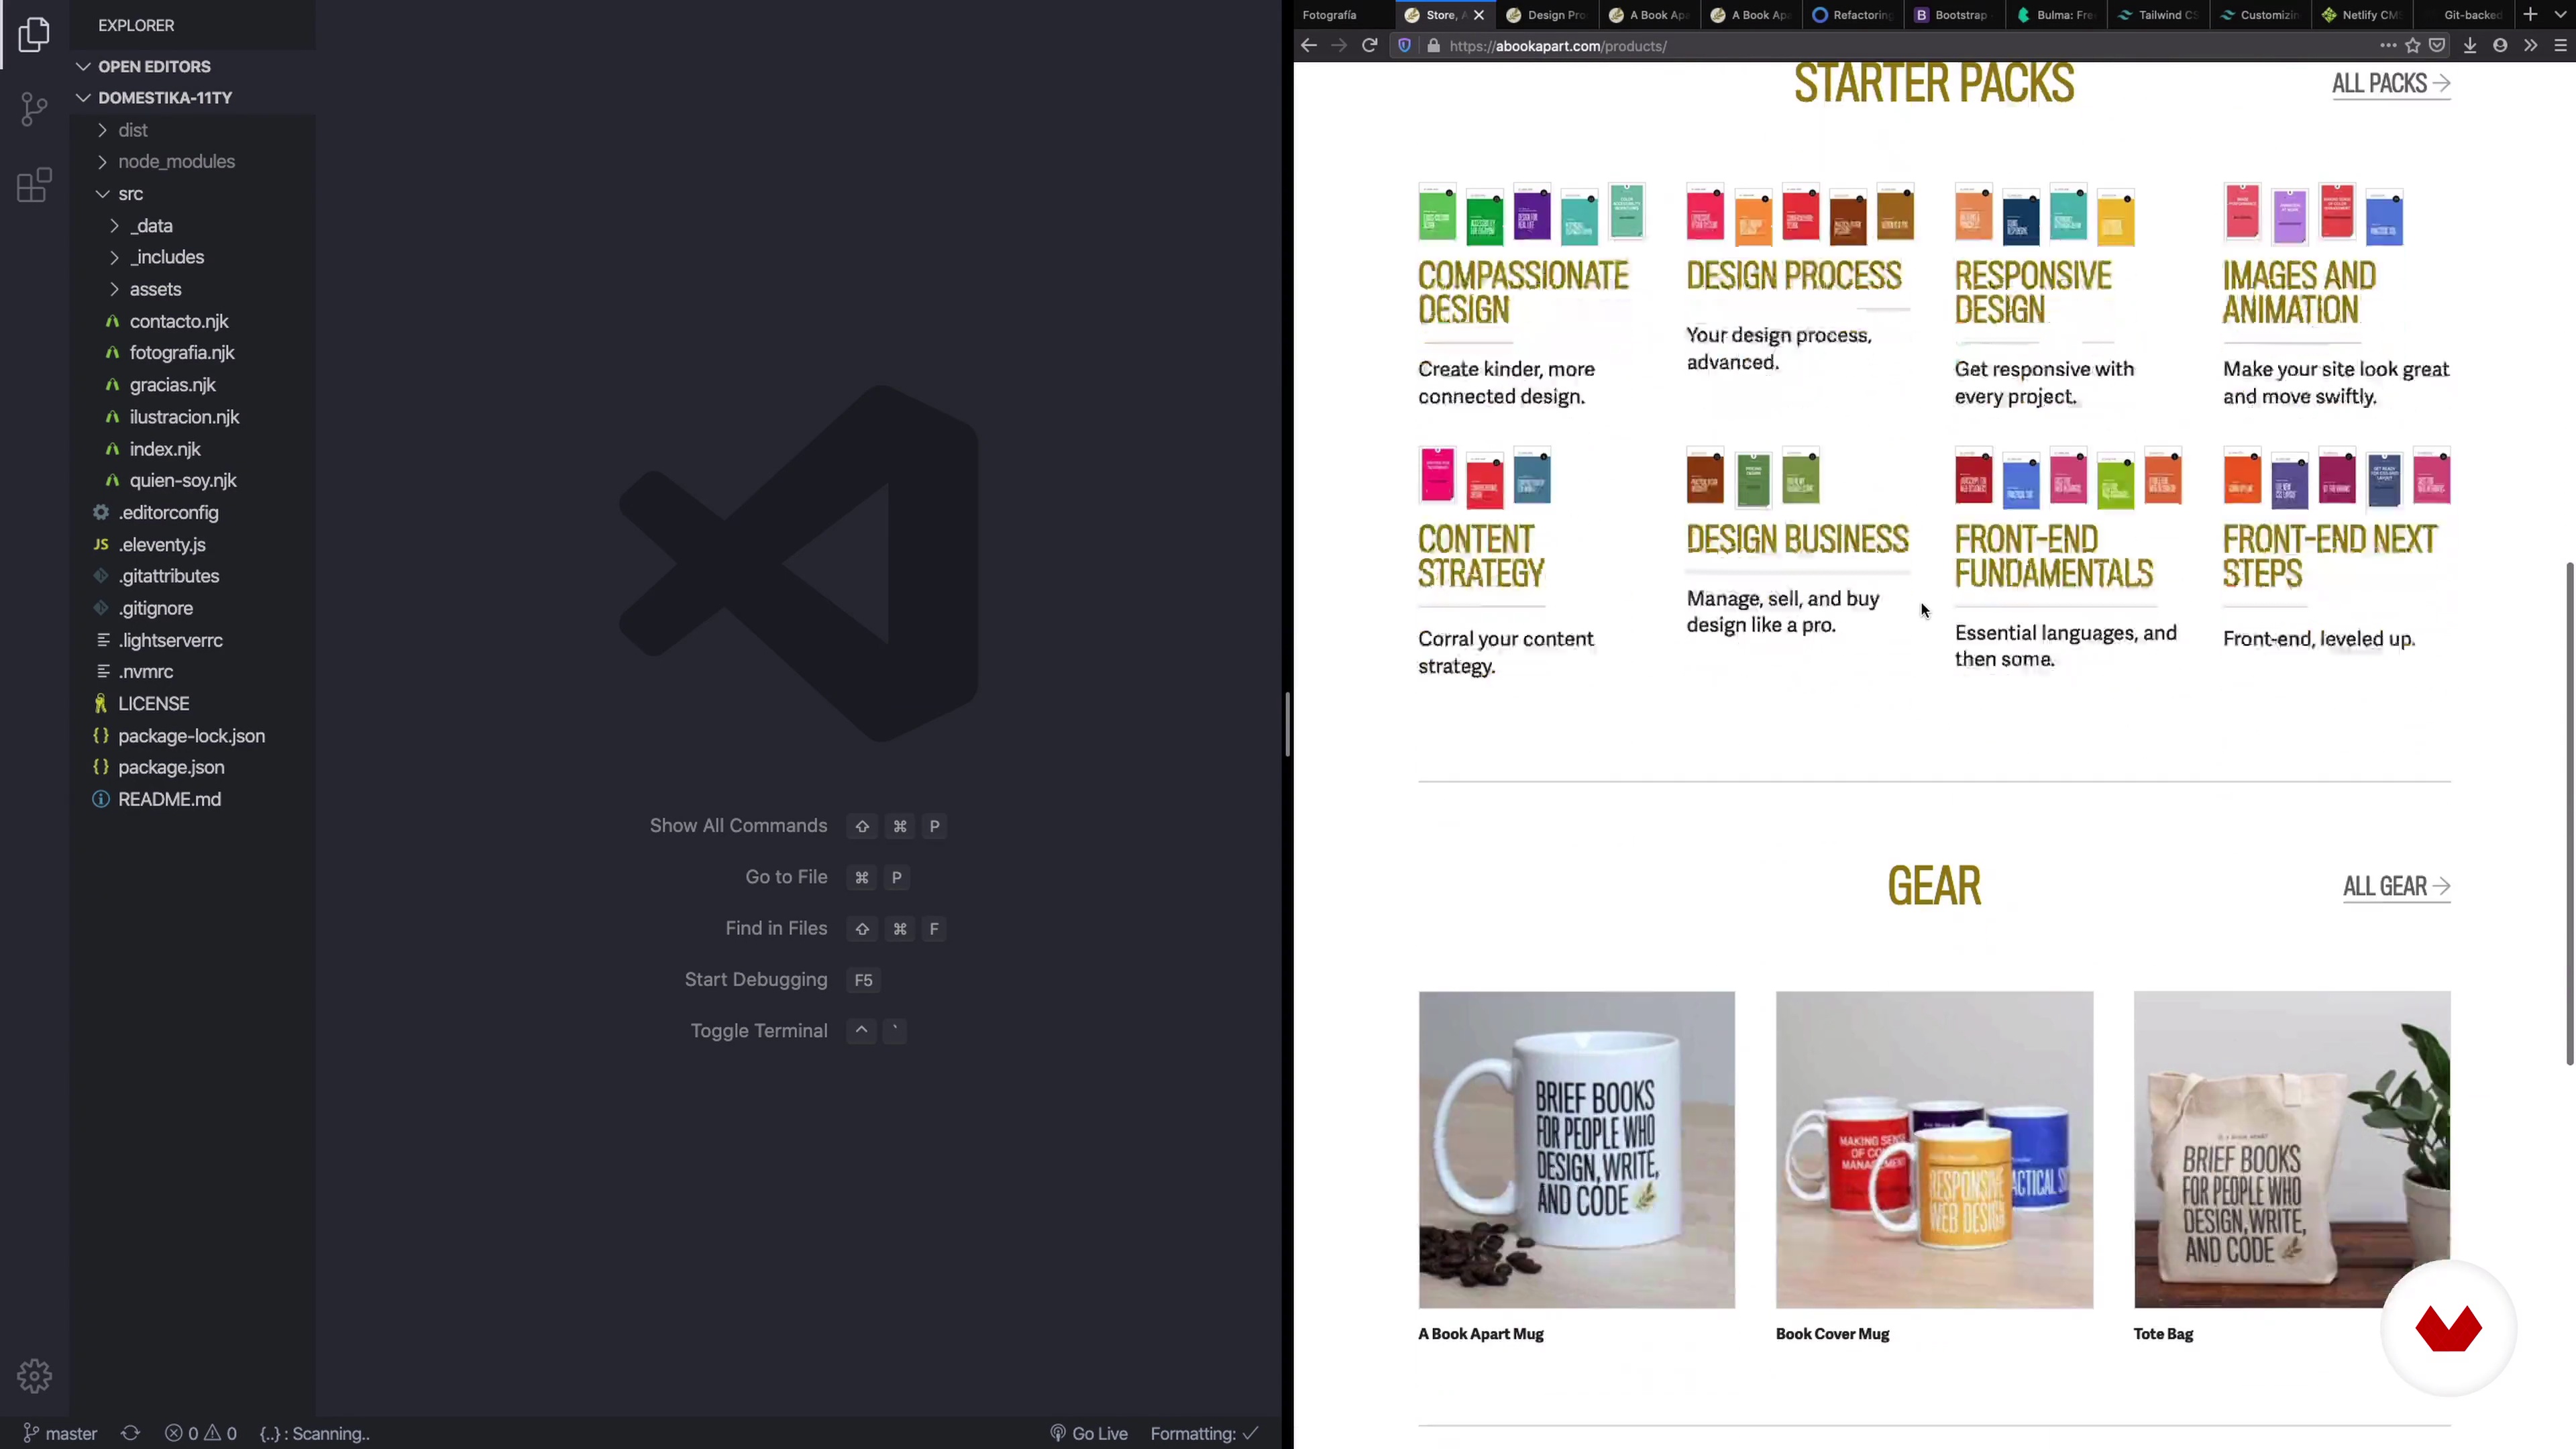Open the Extensions view

point(34,185)
